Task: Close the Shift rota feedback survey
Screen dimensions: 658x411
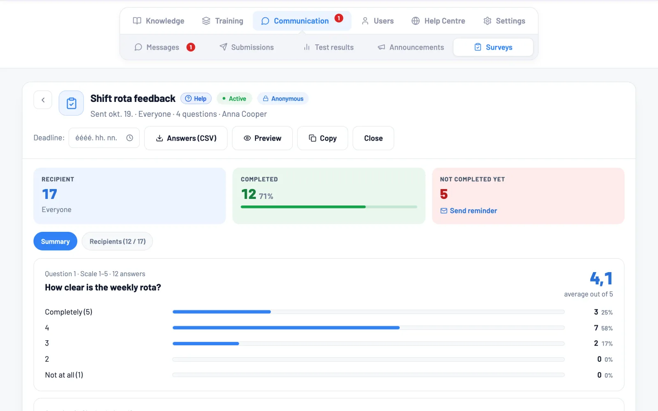Action: [373, 138]
